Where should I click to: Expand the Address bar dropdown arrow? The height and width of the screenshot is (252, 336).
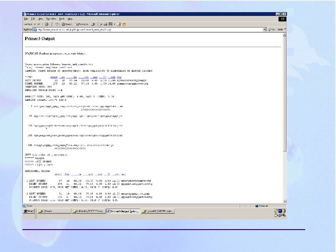tap(265, 29)
